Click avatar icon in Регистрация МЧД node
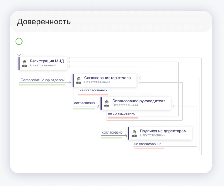The height and width of the screenshot is (186, 224). (24, 63)
